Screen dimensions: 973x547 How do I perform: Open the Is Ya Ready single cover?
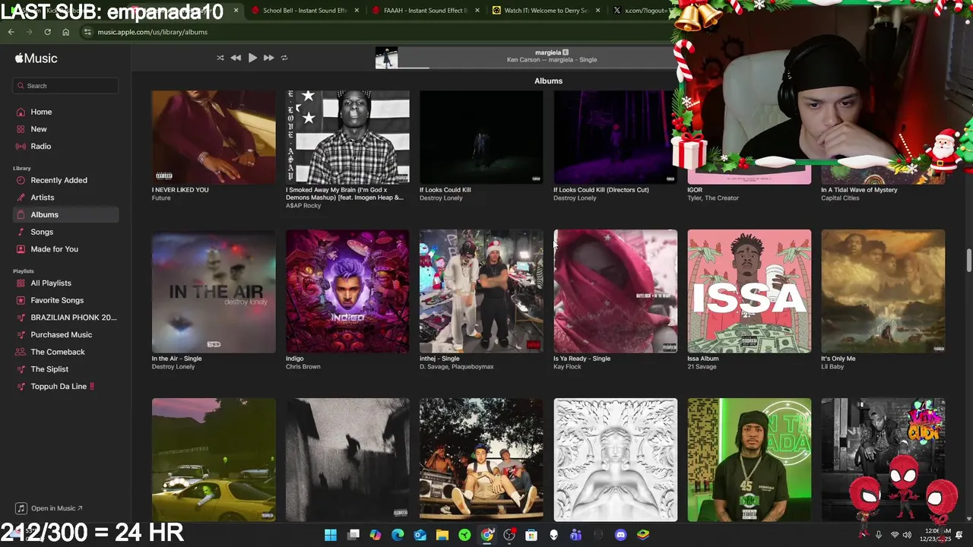pyautogui.click(x=616, y=291)
